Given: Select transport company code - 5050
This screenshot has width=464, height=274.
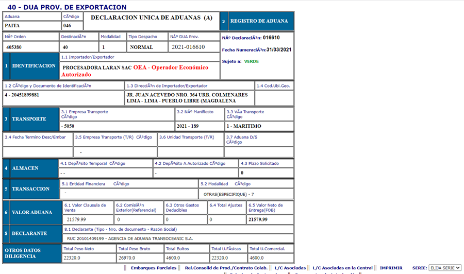Looking at the screenshot, I should [x=68, y=126].
